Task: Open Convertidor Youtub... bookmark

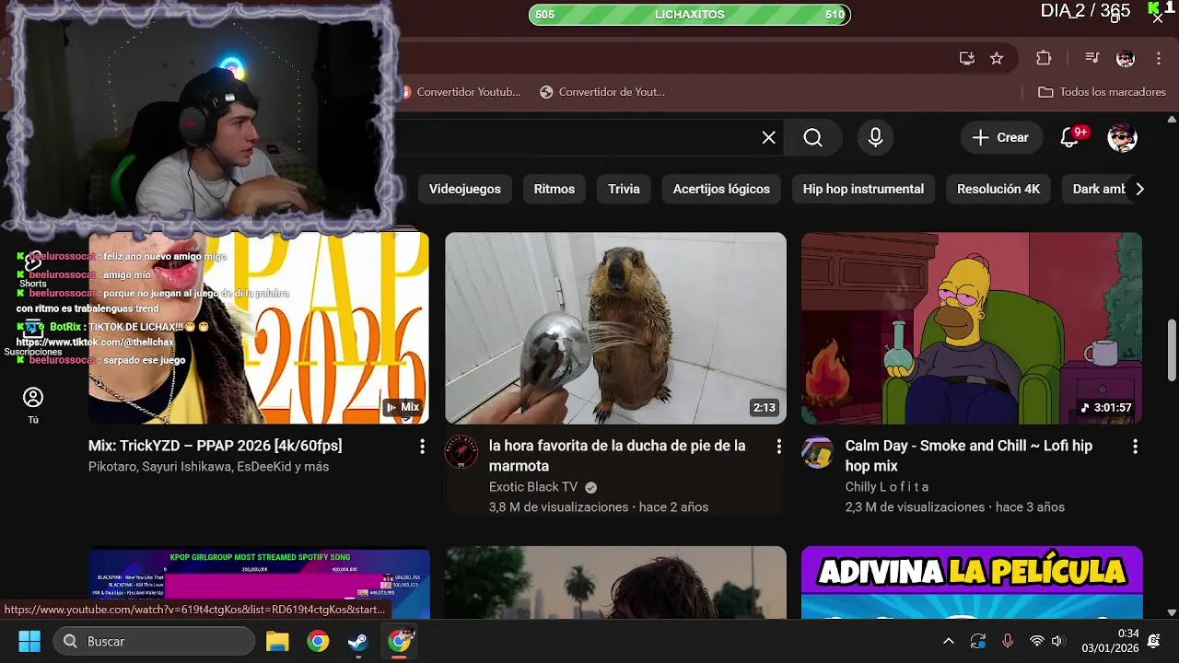Action: [461, 92]
